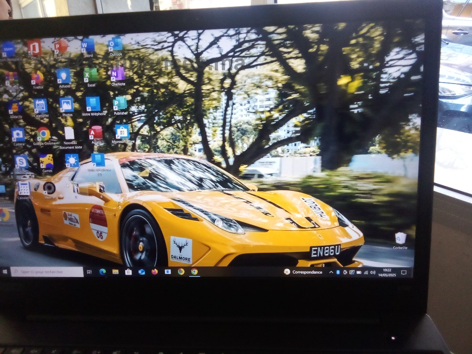Click the blue square app on taskbar
472x354 pixels.
click(x=168, y=271)
